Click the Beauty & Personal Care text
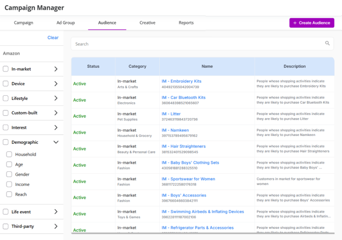This screenshot has height=240, width=342. [136, 152]
